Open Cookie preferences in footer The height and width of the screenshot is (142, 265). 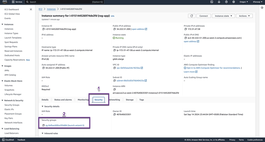point(255,140)
